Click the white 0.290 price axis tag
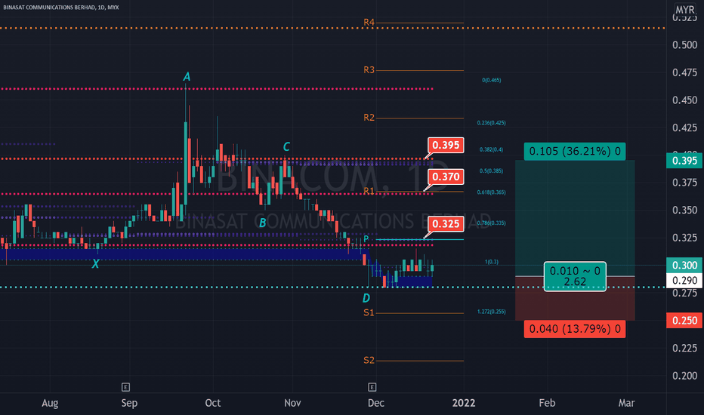The image size is (704, 415). click(x=684, y=281)
